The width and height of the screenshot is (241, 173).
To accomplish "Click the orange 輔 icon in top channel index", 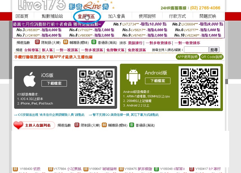I will click(x=66, y=42).
